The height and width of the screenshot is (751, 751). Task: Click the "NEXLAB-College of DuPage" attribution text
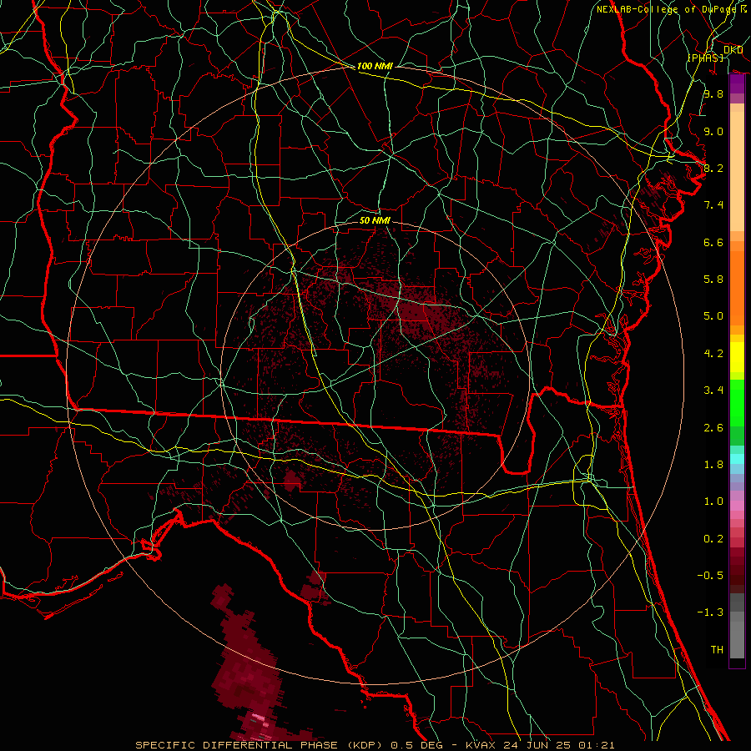[666, 9]
